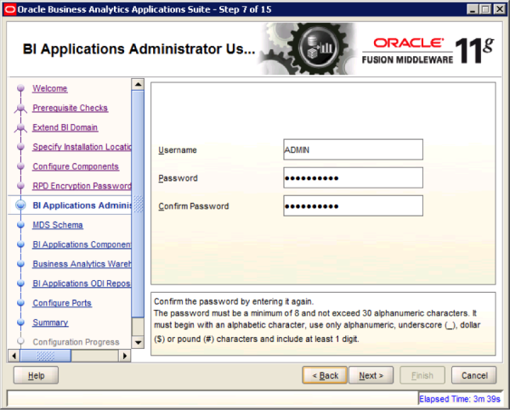Click the vertical scrollbar thumb of step list
Screen dimensions: 510x410
138,204
